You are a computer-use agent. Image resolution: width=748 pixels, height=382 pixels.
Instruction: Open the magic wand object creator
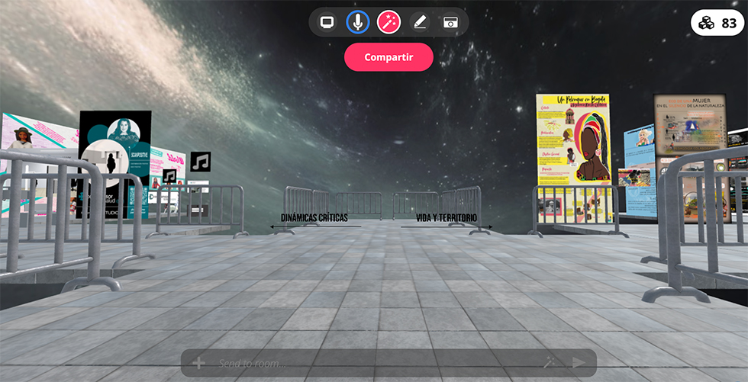(x=389, y=22)
